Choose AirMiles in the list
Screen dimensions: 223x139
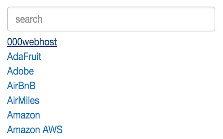23,100
